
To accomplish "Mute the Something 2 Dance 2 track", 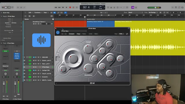I will coord(34,24).
